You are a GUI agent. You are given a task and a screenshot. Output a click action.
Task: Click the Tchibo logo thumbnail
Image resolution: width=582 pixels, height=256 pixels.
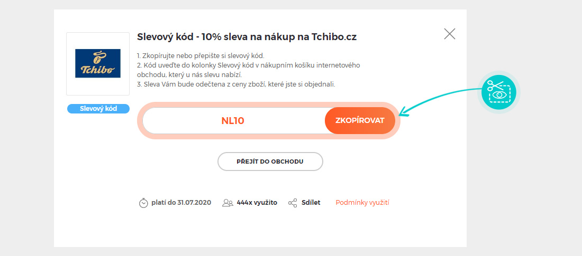point(98,64)
